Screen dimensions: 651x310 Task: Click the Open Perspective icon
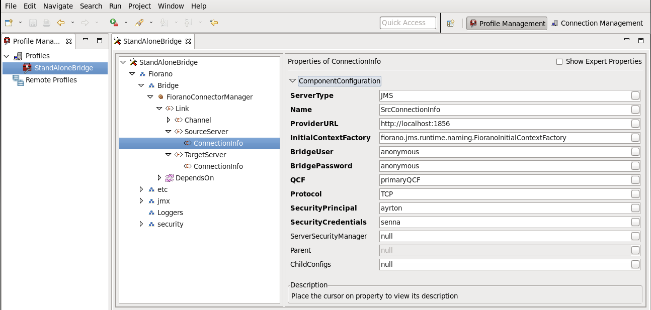click(451, 23)
